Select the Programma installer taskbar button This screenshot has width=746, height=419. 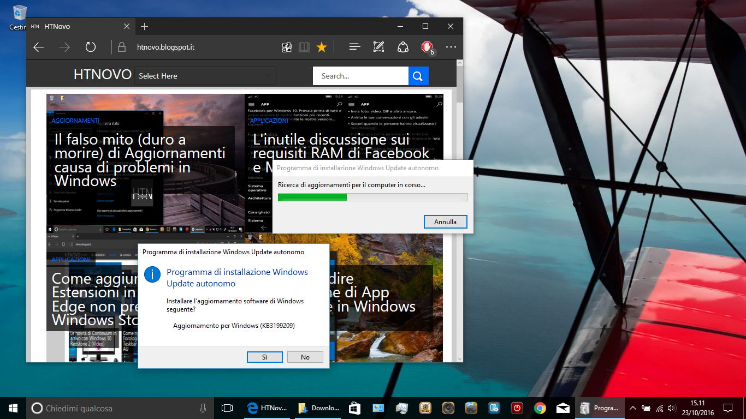tap(599, 408)
